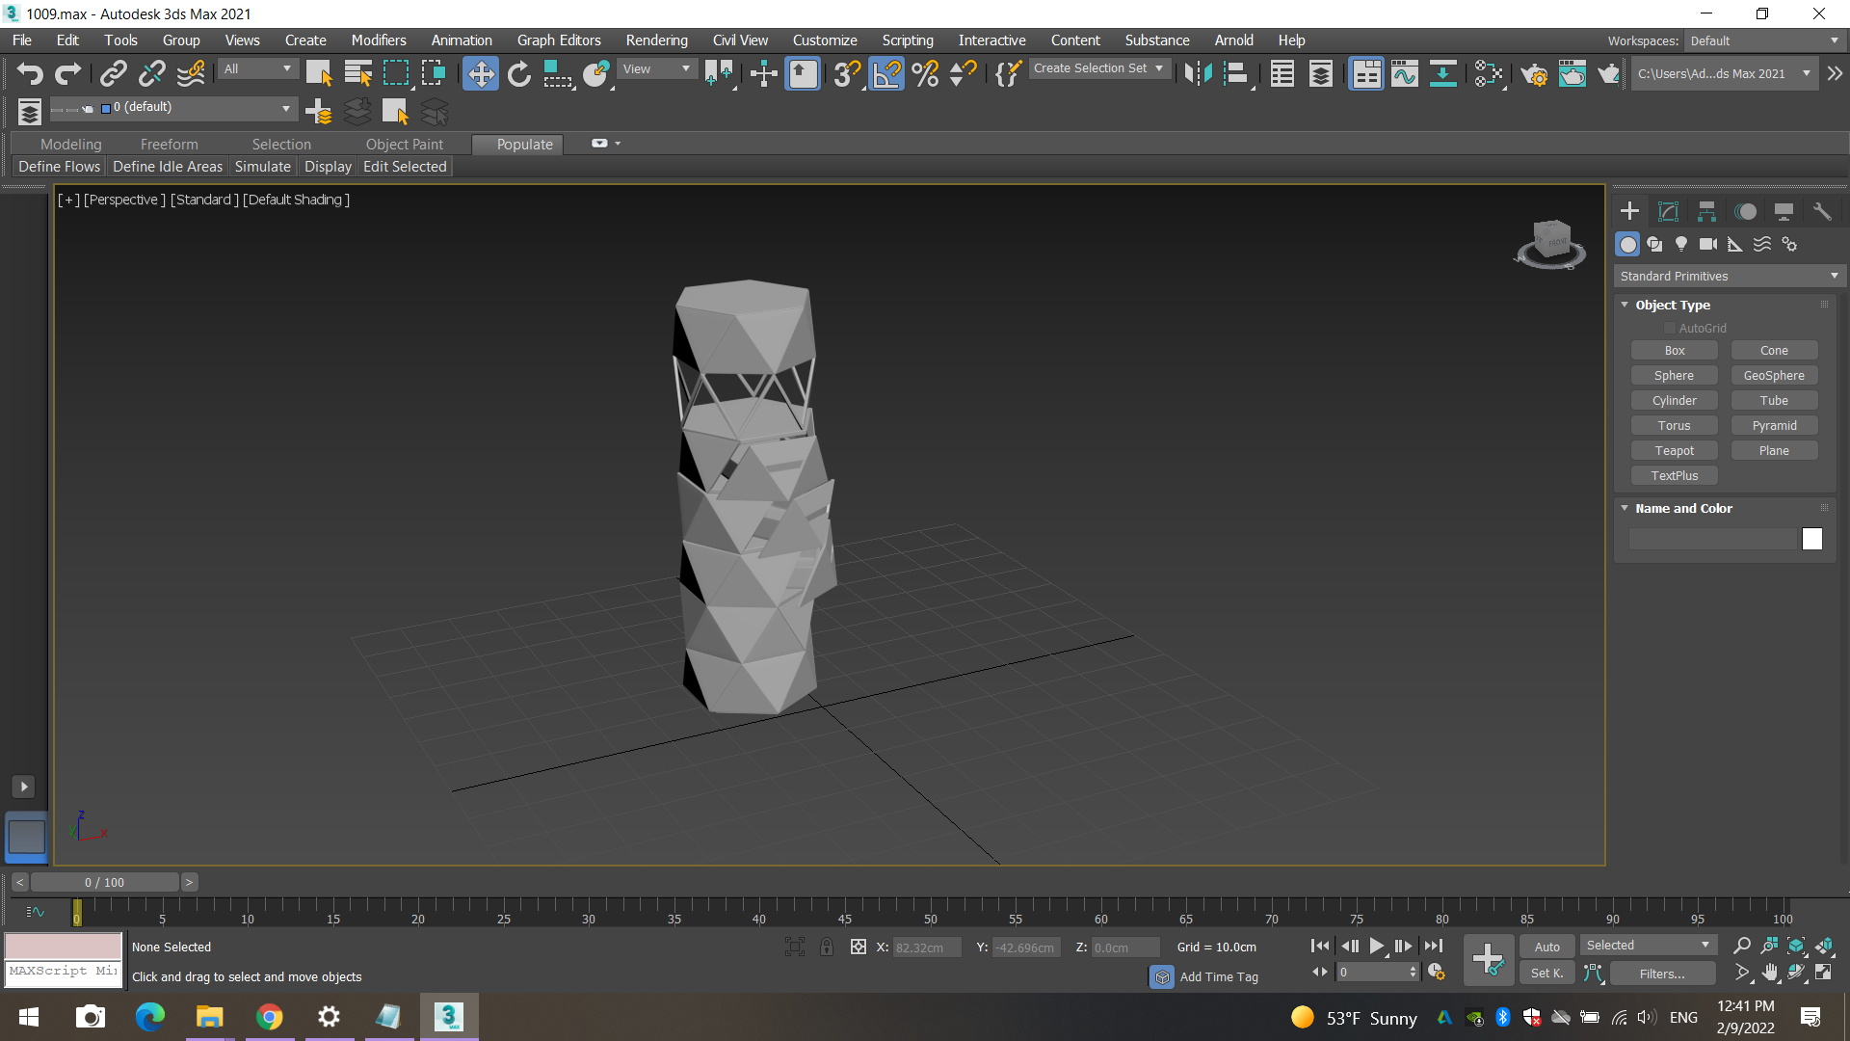Select the Move transform tool
This screenshot has height=1041, width=1850.
coord(480,74)
